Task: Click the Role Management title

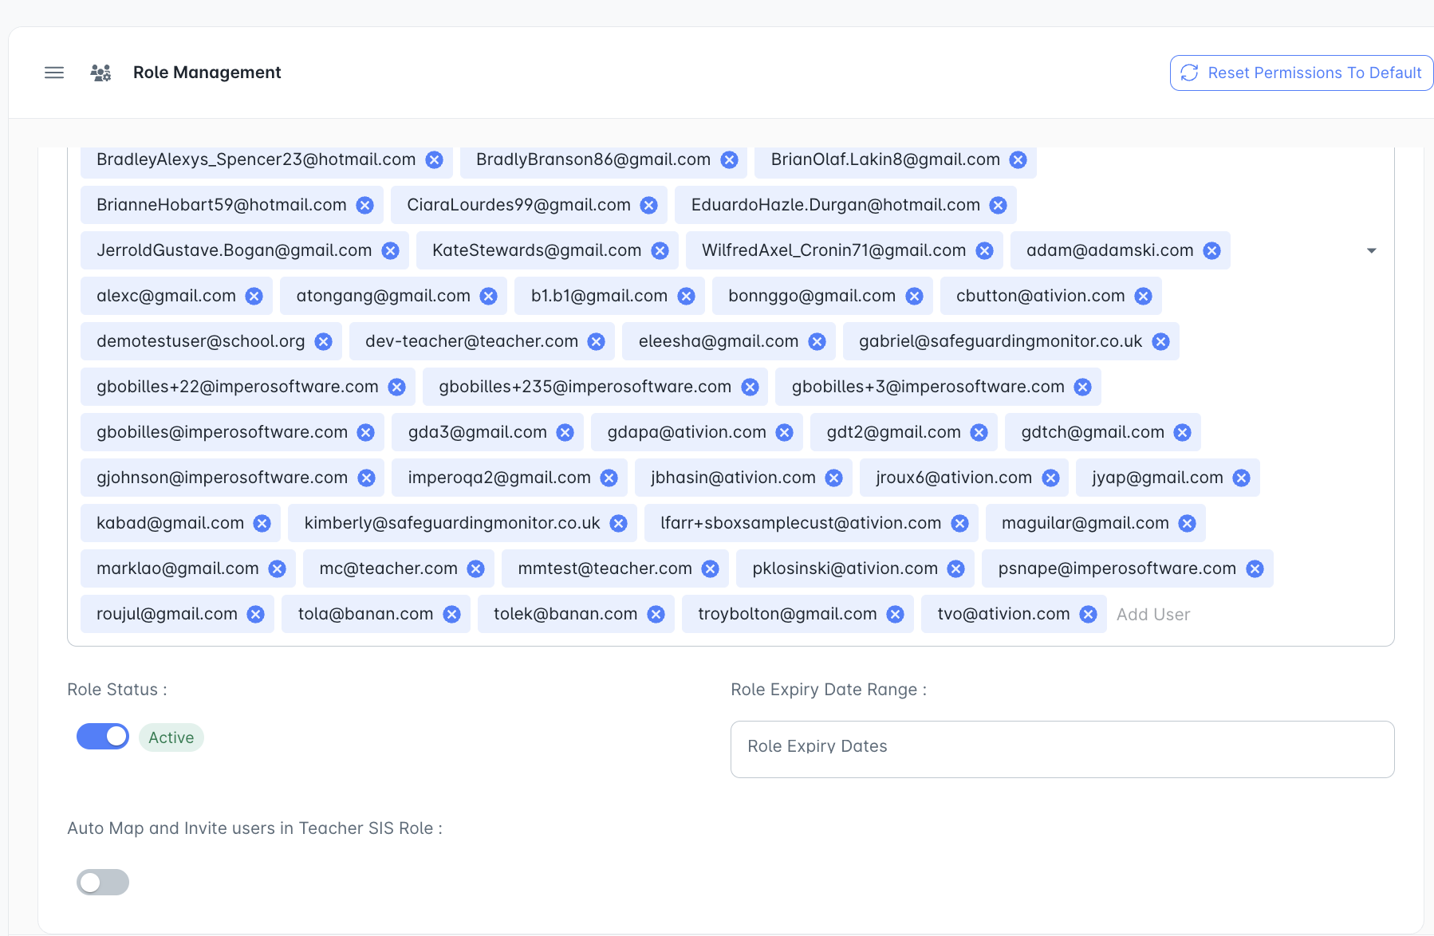Action: (x=207, y=73)
